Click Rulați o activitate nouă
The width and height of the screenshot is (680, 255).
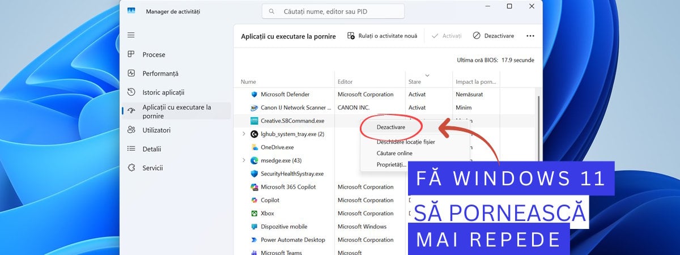coord(382,36)
